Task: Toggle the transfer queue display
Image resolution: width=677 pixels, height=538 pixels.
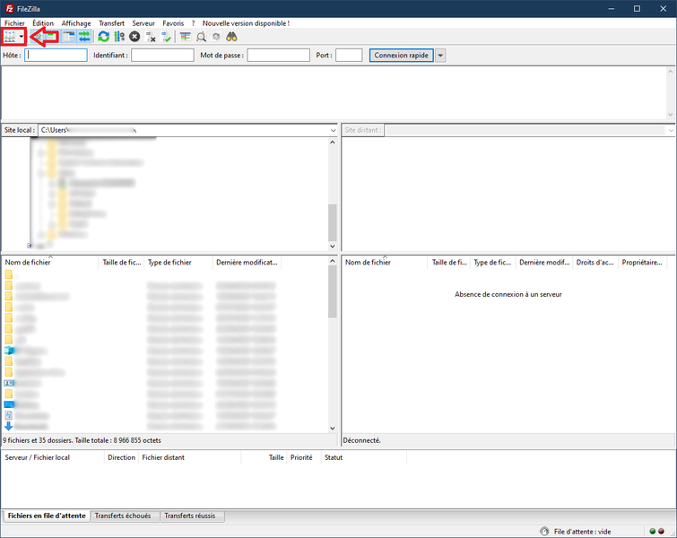Action: tap(84, 37)
